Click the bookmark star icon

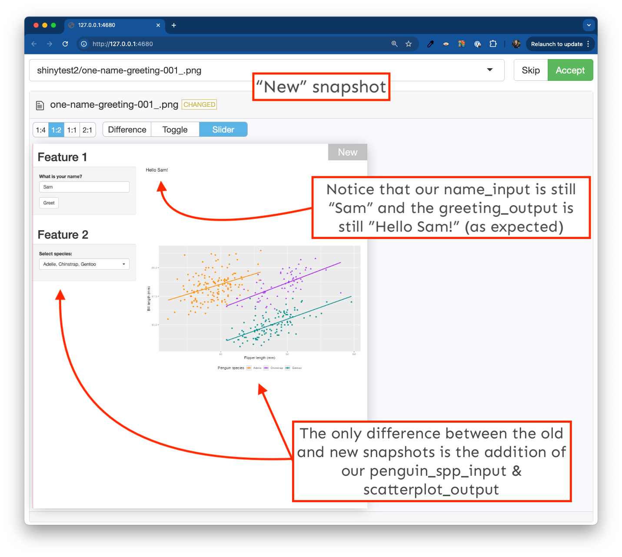pos(409,44)
